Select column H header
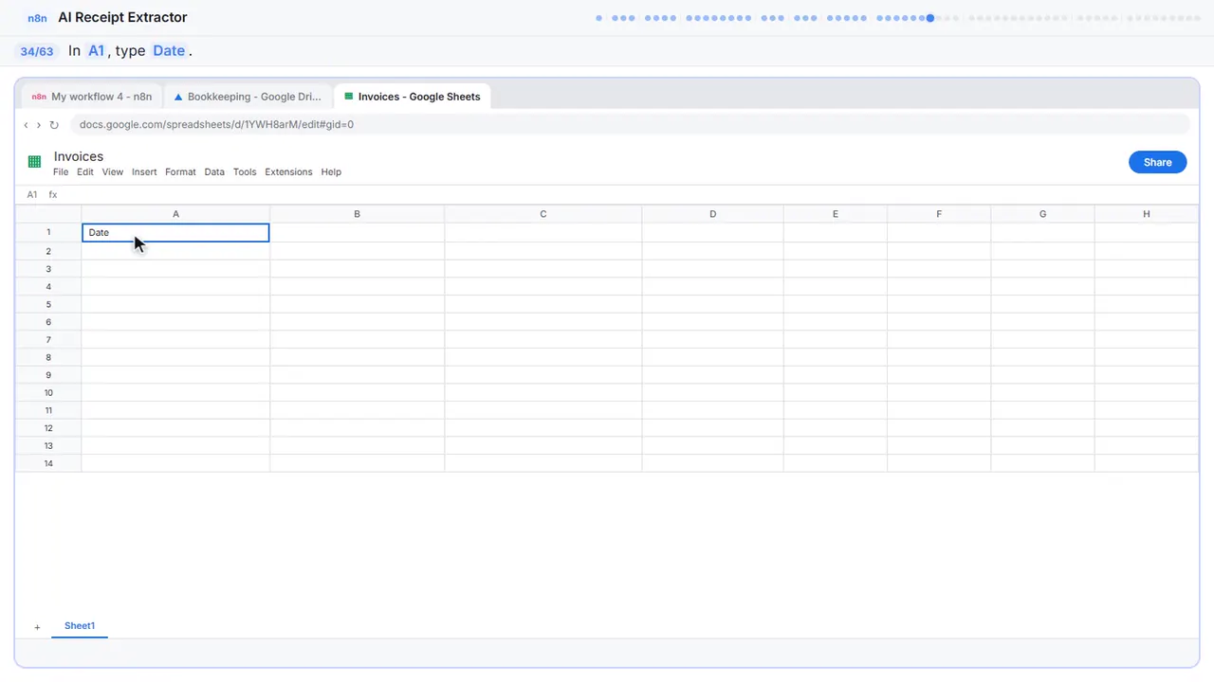Image resolution: width=1214 pixels, height=682 pixels. (x=1146, y=214)
